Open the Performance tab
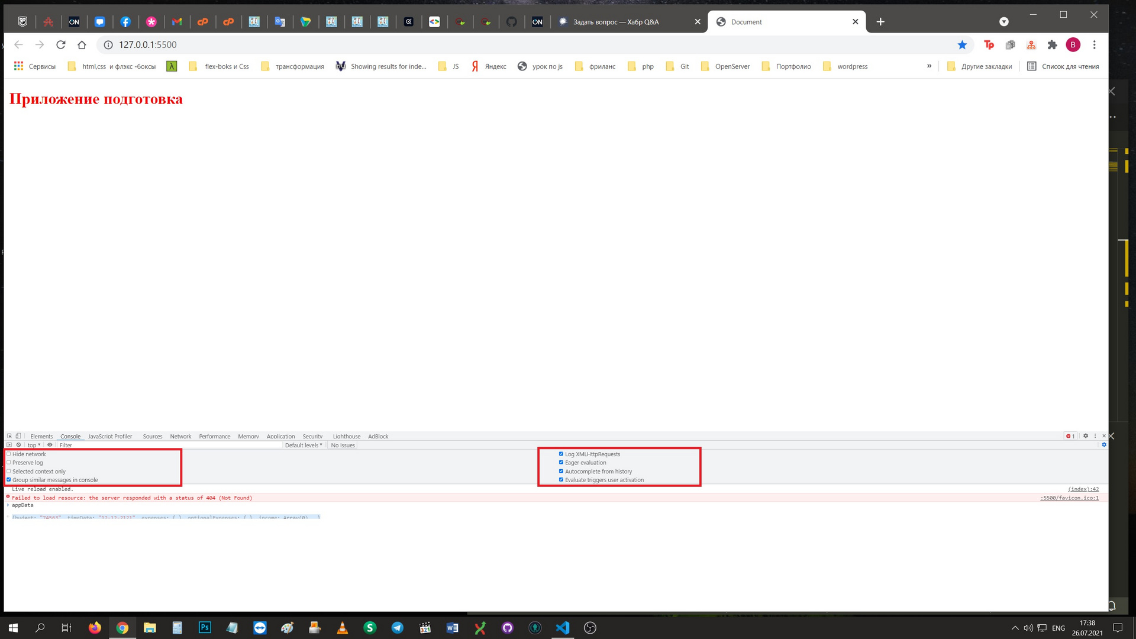The height and width of the screenshot is (639, 1136). pyautogui.click(x=215, y=436)
